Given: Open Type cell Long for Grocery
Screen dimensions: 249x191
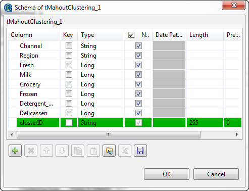Looking at the screenshot, I should pos(101,84).
